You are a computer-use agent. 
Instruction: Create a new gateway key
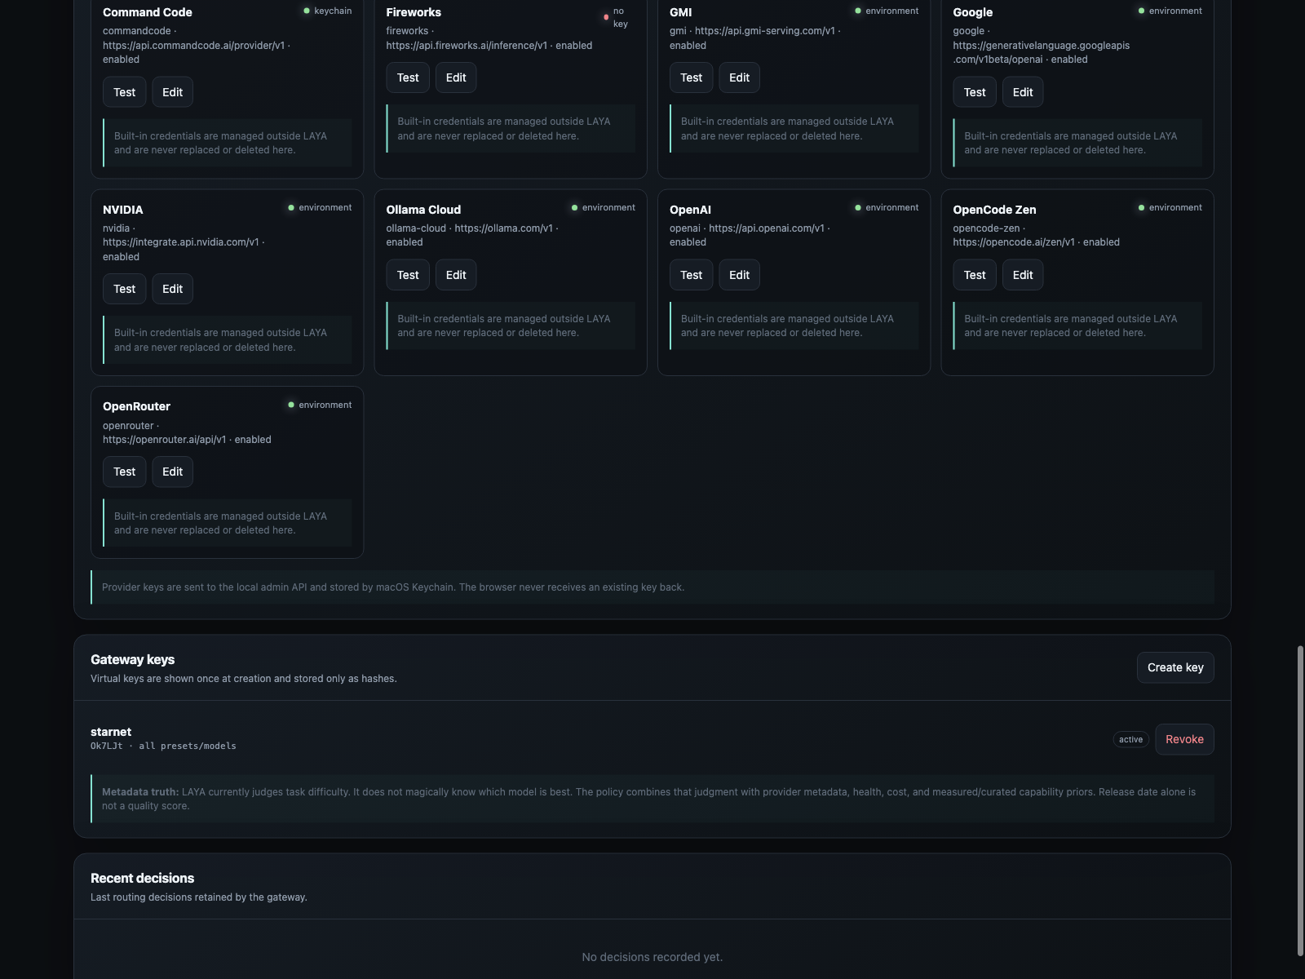pyautogui.click(x=1175, y=667)
